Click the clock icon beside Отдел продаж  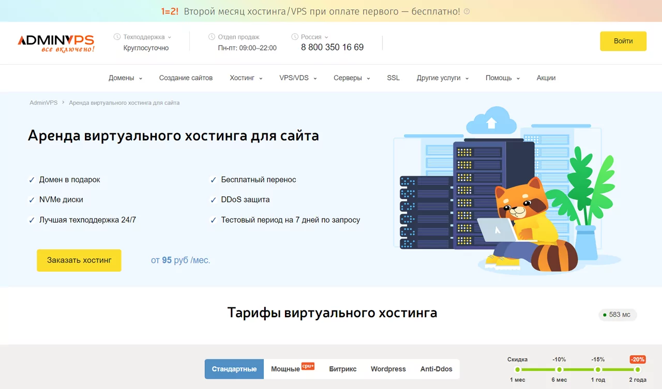[212, 37]
